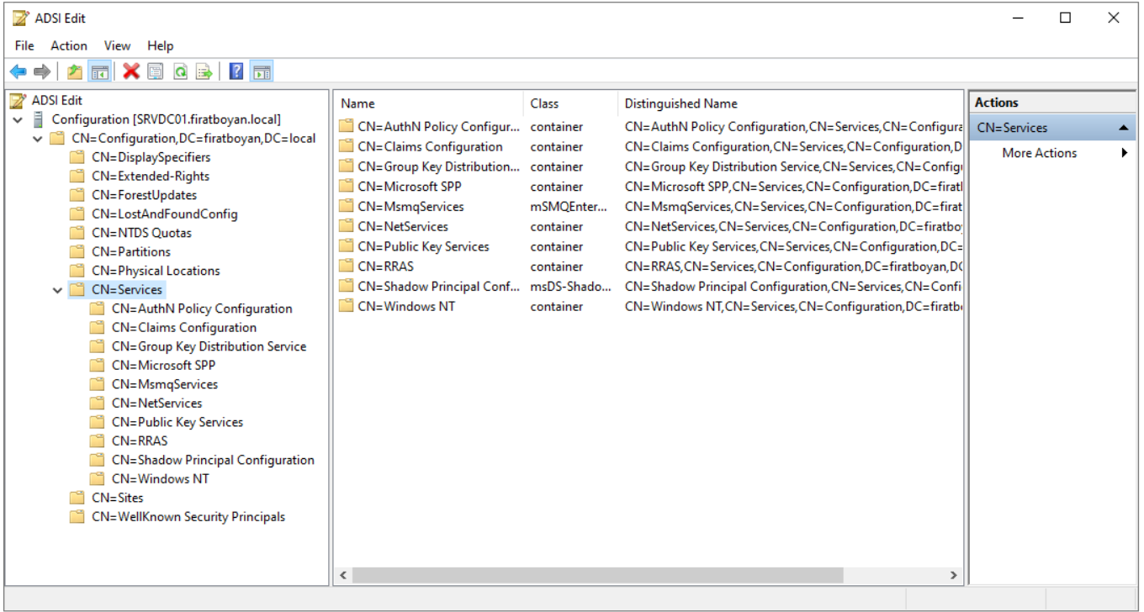Collapse the CN=Services actions section arrow
This screenshot has height=612, width=1144.
click(x=1123, y=128)
